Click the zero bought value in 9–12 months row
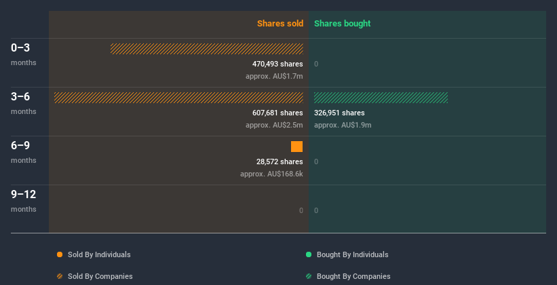557x285 pixels. click(x=316, y=210)
